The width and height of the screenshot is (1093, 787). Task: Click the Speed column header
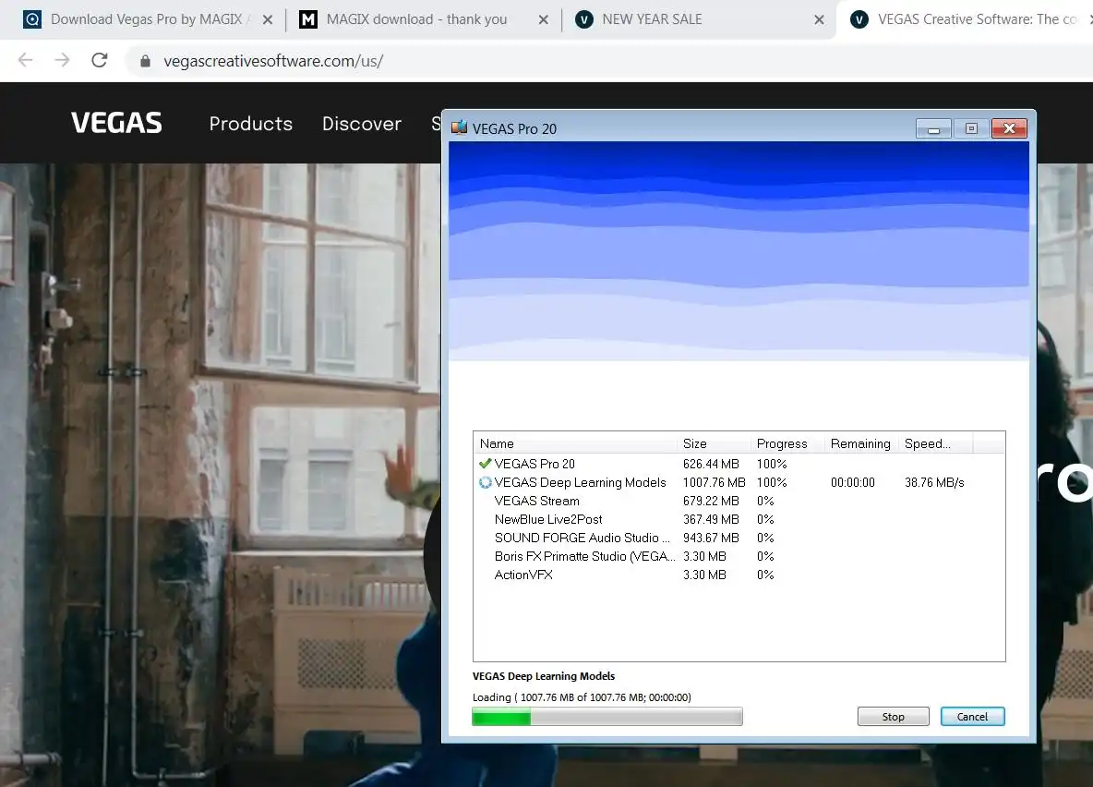[935, 443]
